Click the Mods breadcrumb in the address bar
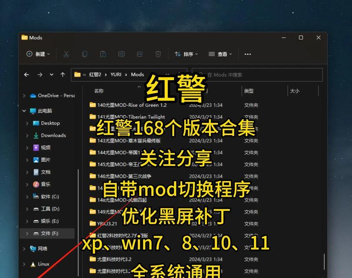 click(x=137, y=74)
